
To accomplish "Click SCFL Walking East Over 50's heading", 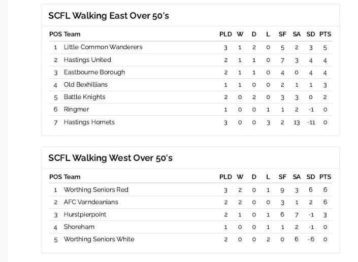I will (109, 16).
